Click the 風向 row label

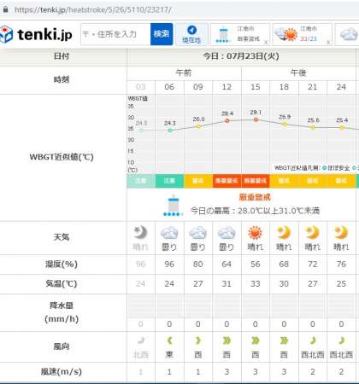62,346
